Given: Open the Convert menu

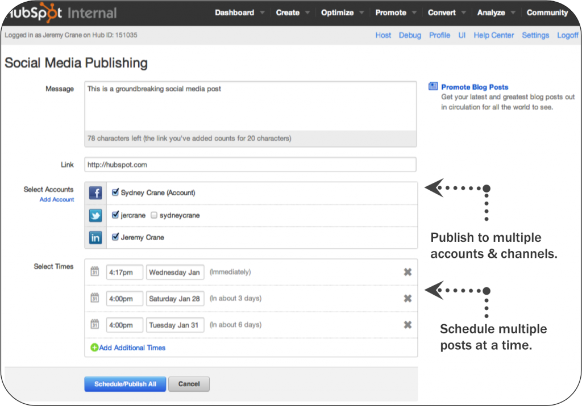Looking at the screenshot, I should [442, 12].
